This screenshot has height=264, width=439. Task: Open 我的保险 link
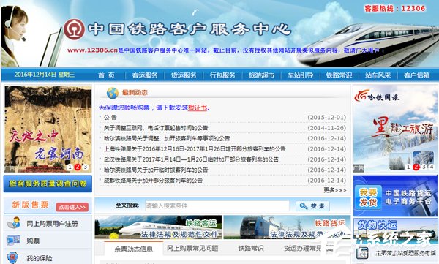[40, 258]
